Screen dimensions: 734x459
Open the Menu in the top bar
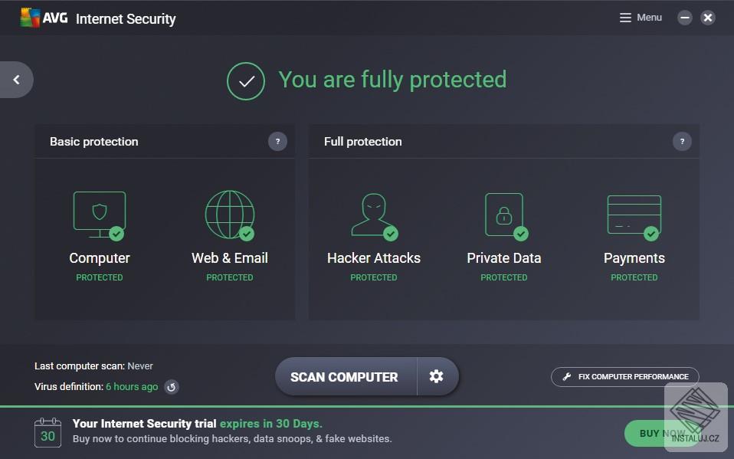pos(641,17)
